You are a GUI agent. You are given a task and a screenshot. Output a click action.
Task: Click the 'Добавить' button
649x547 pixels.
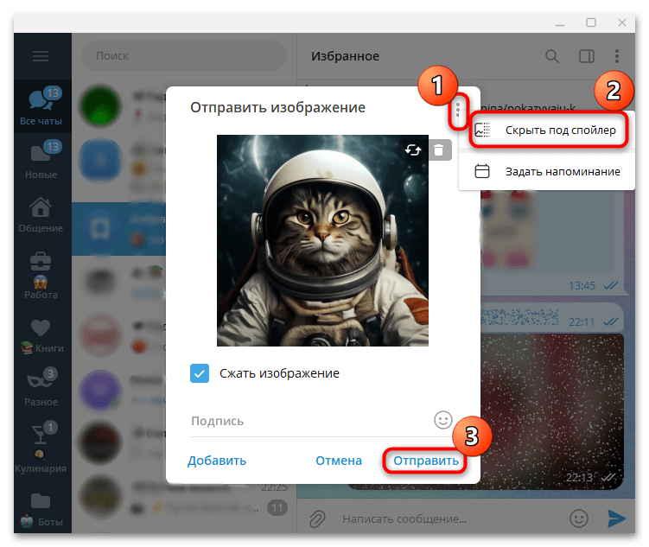click(x=217, y=461)
